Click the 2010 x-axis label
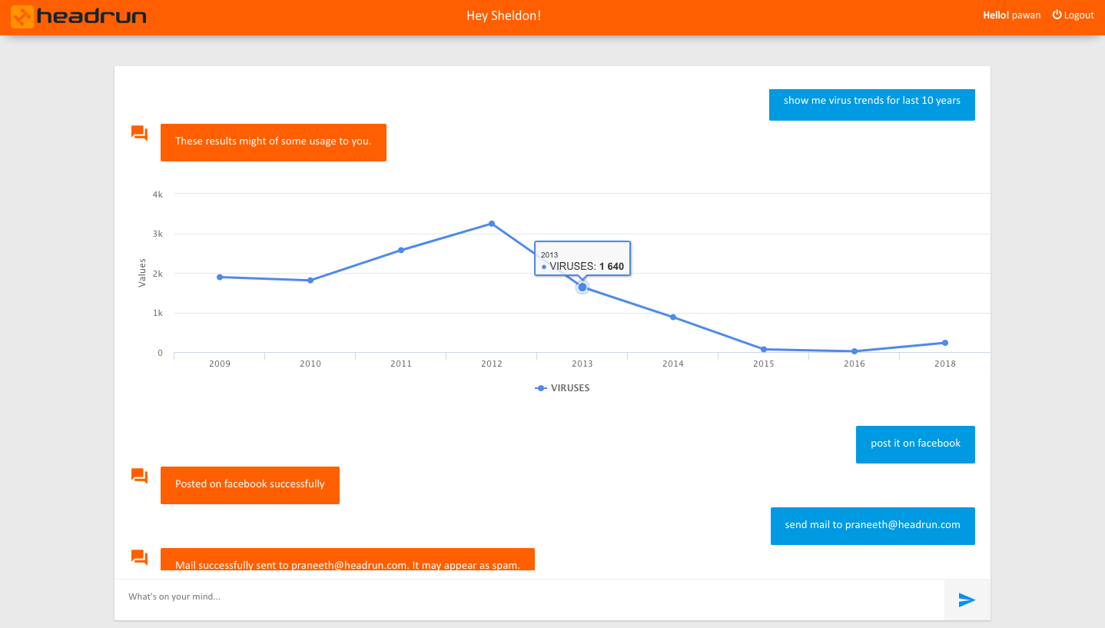This screenshot has height=628, width=1105. coord(310,364)
